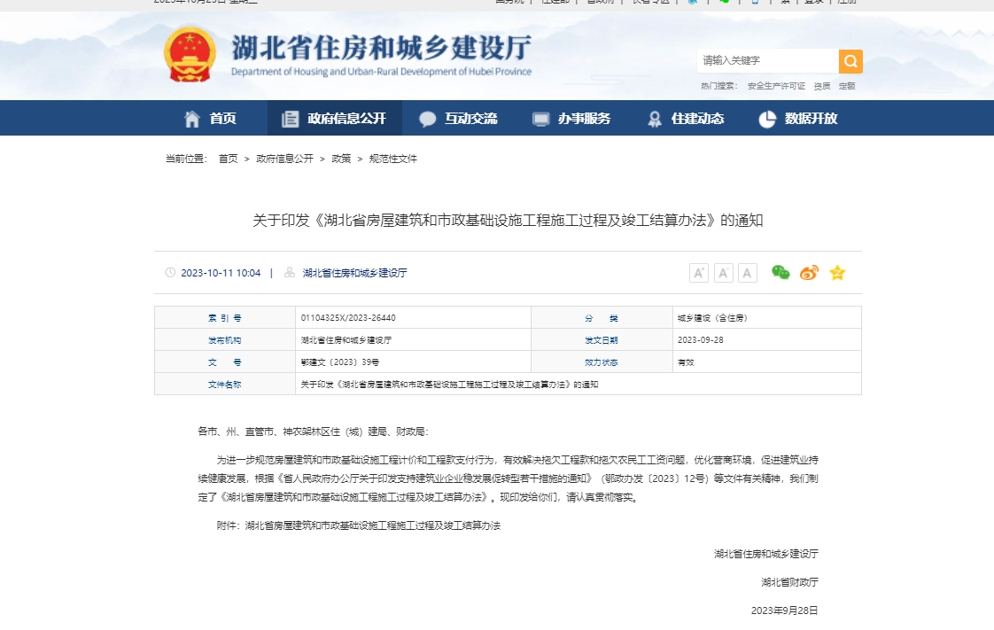994x630 pixels.
Task: Open the 政府信息公开 navigation tab
Action: click(334, 119)
